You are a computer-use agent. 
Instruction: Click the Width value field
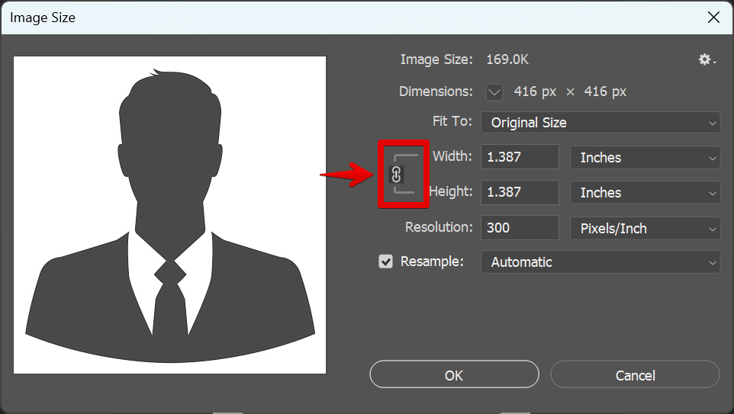(x=520, y=157)
